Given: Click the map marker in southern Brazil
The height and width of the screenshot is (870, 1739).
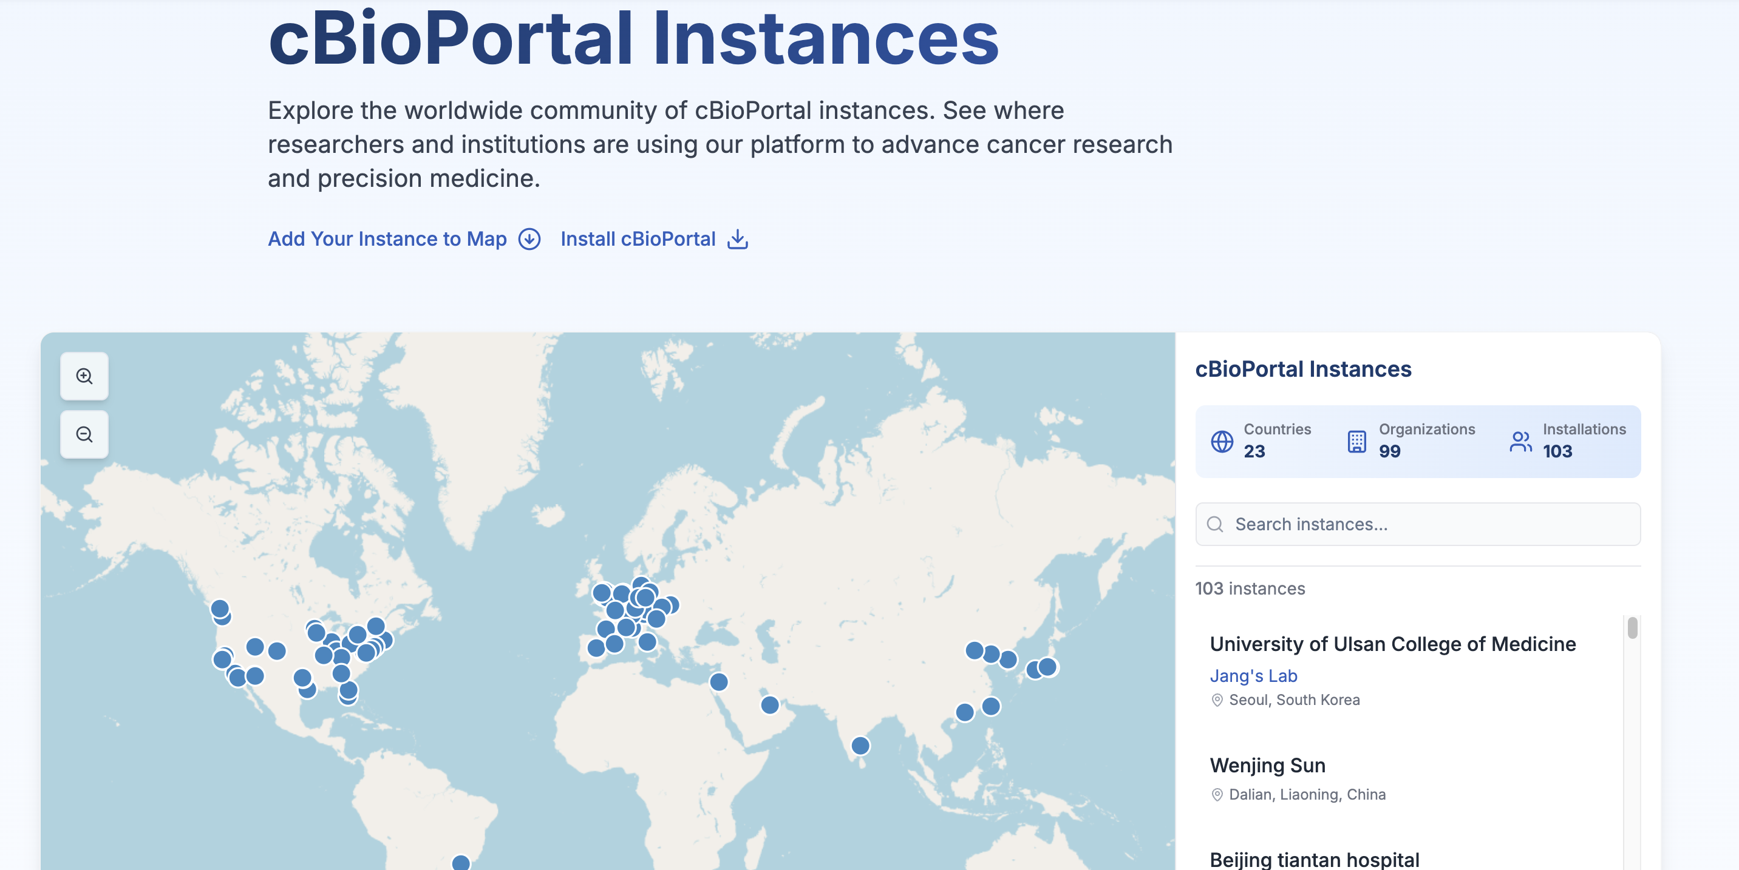Looking at the screenshot, I should [460, 863].
